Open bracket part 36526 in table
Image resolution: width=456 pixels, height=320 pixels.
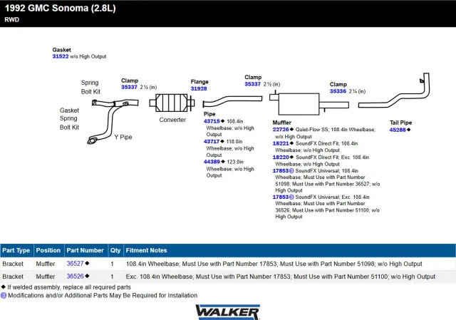coord(75,277)
